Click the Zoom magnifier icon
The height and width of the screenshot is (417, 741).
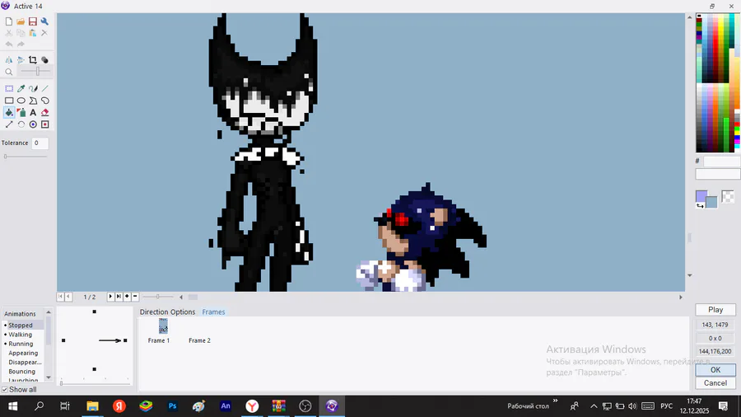click(x=9, y=72)
